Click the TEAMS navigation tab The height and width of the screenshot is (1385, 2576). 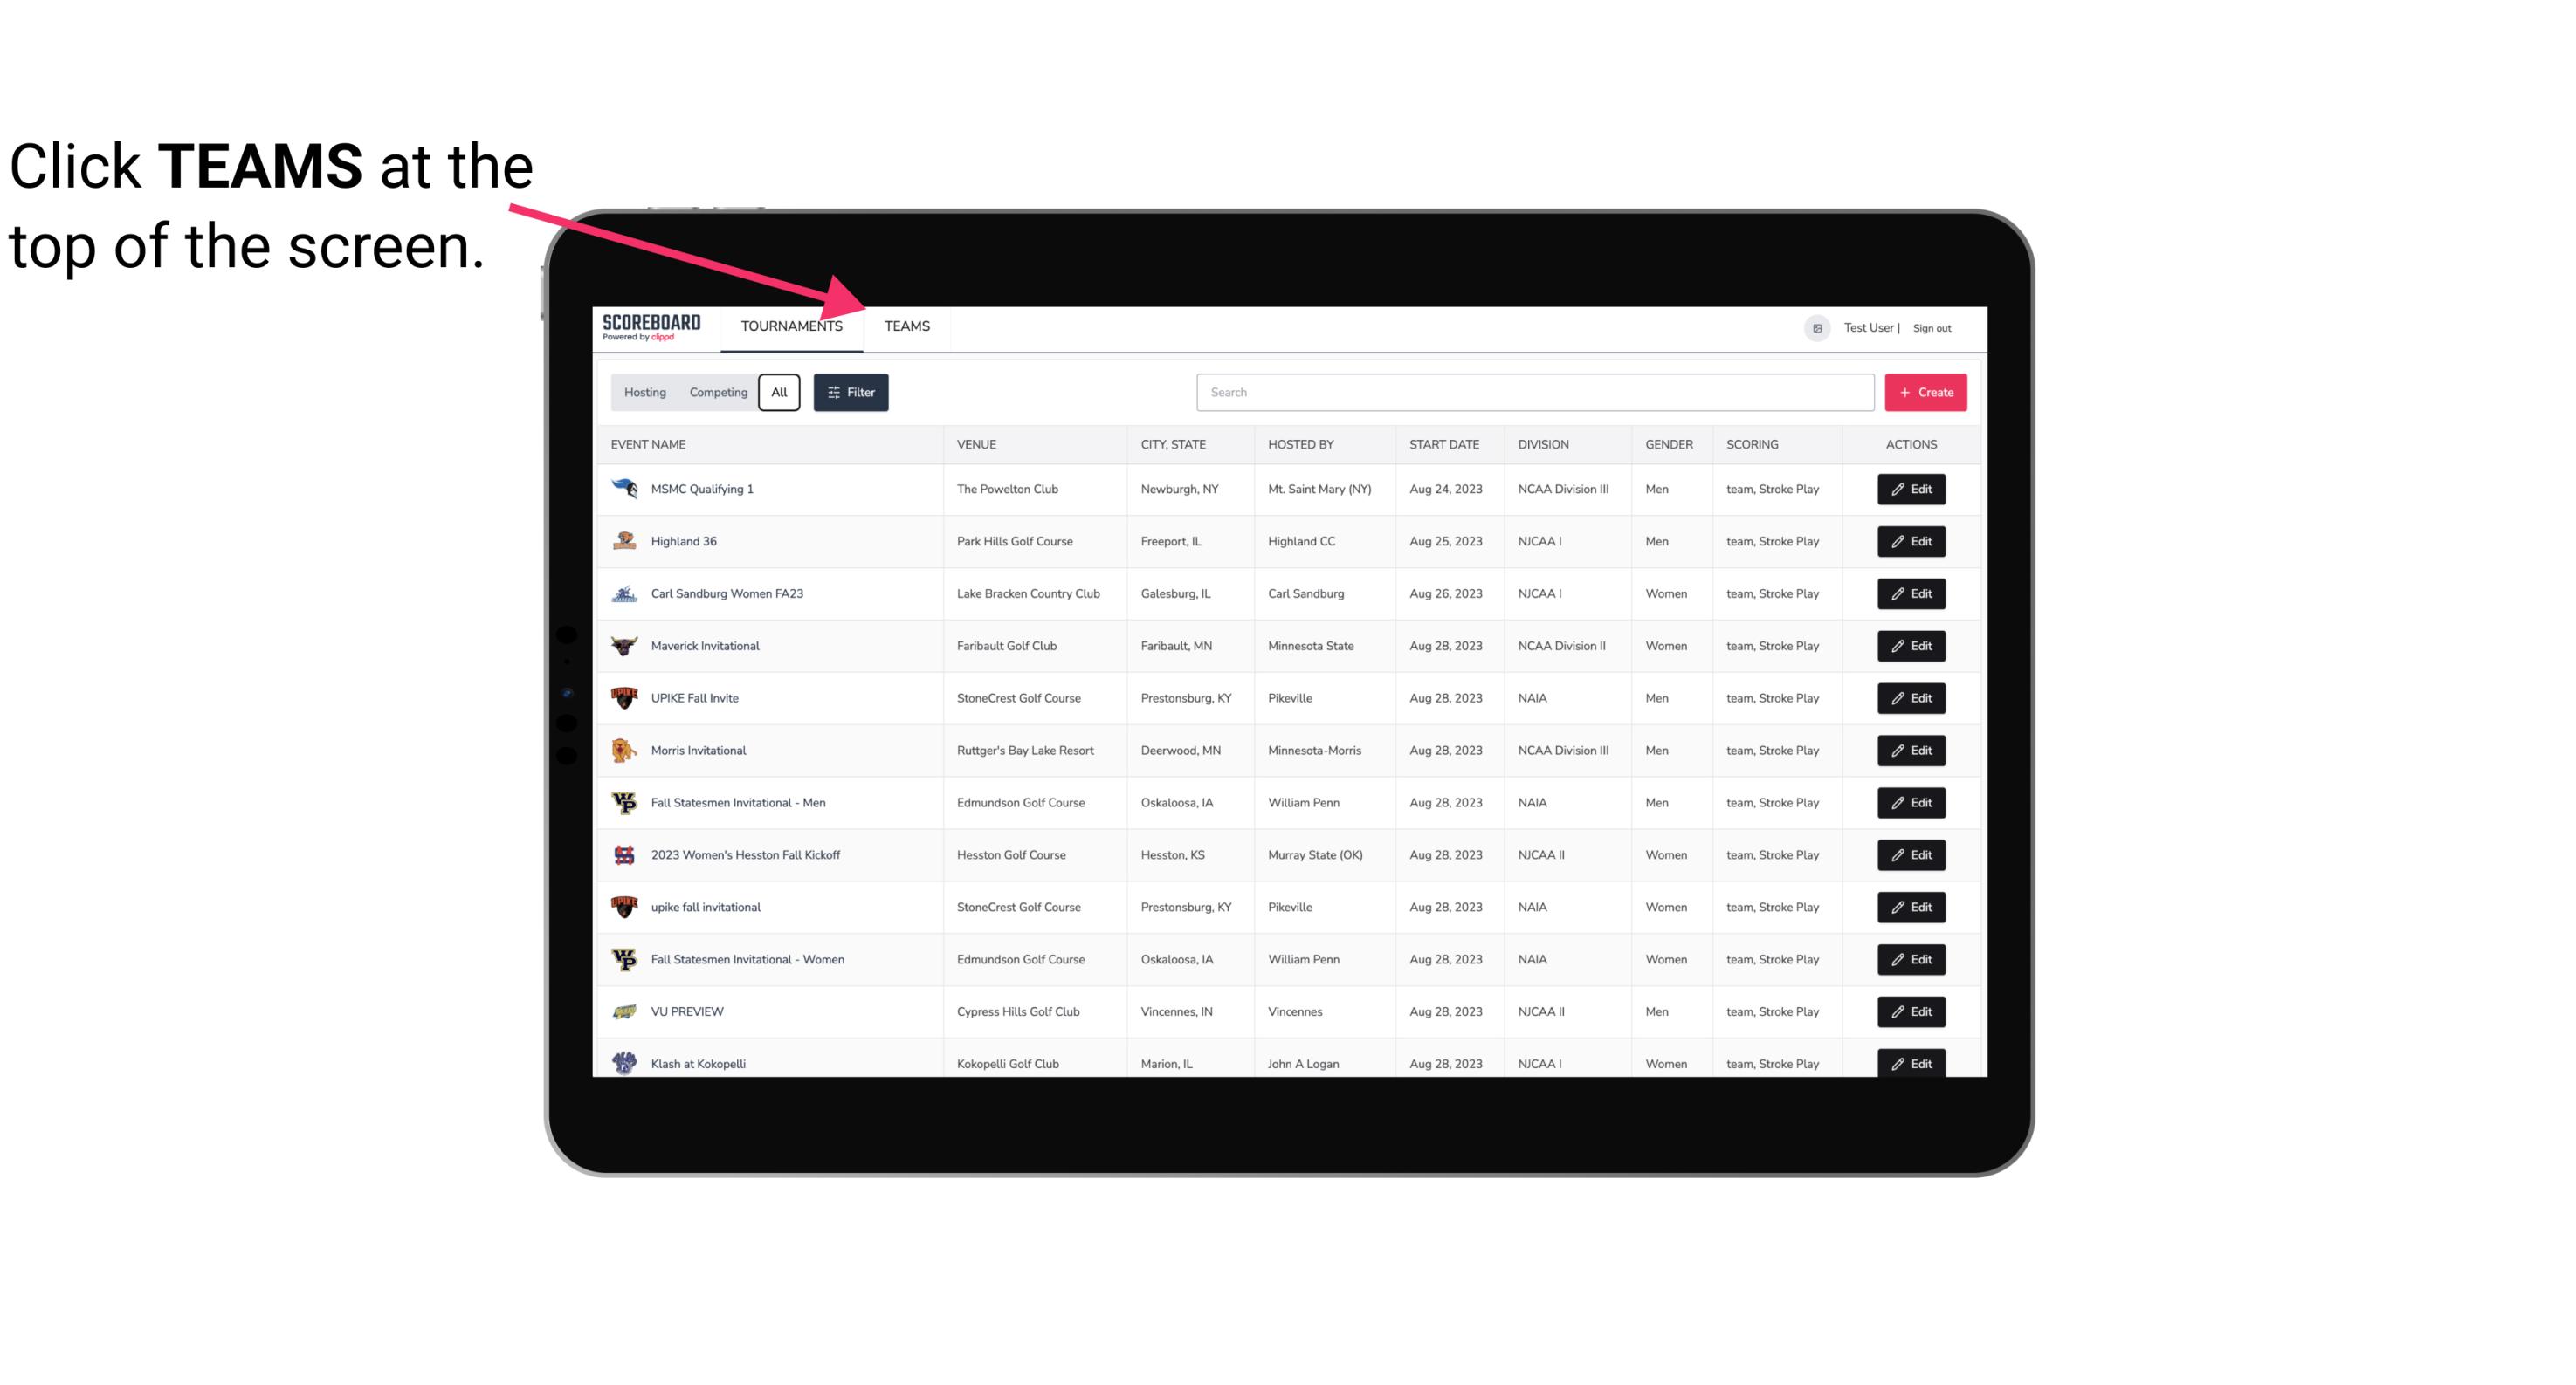tap(906, 326)
